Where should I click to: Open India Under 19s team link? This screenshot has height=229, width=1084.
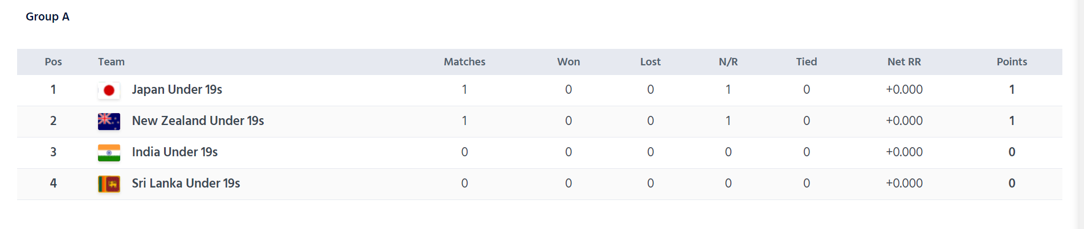[x=175, y=152]
